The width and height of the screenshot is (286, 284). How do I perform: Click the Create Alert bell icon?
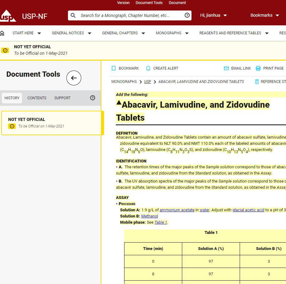(148, 68)
